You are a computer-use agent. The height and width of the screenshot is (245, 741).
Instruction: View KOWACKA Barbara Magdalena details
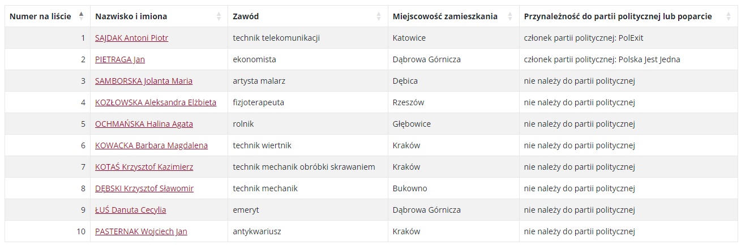151,145
